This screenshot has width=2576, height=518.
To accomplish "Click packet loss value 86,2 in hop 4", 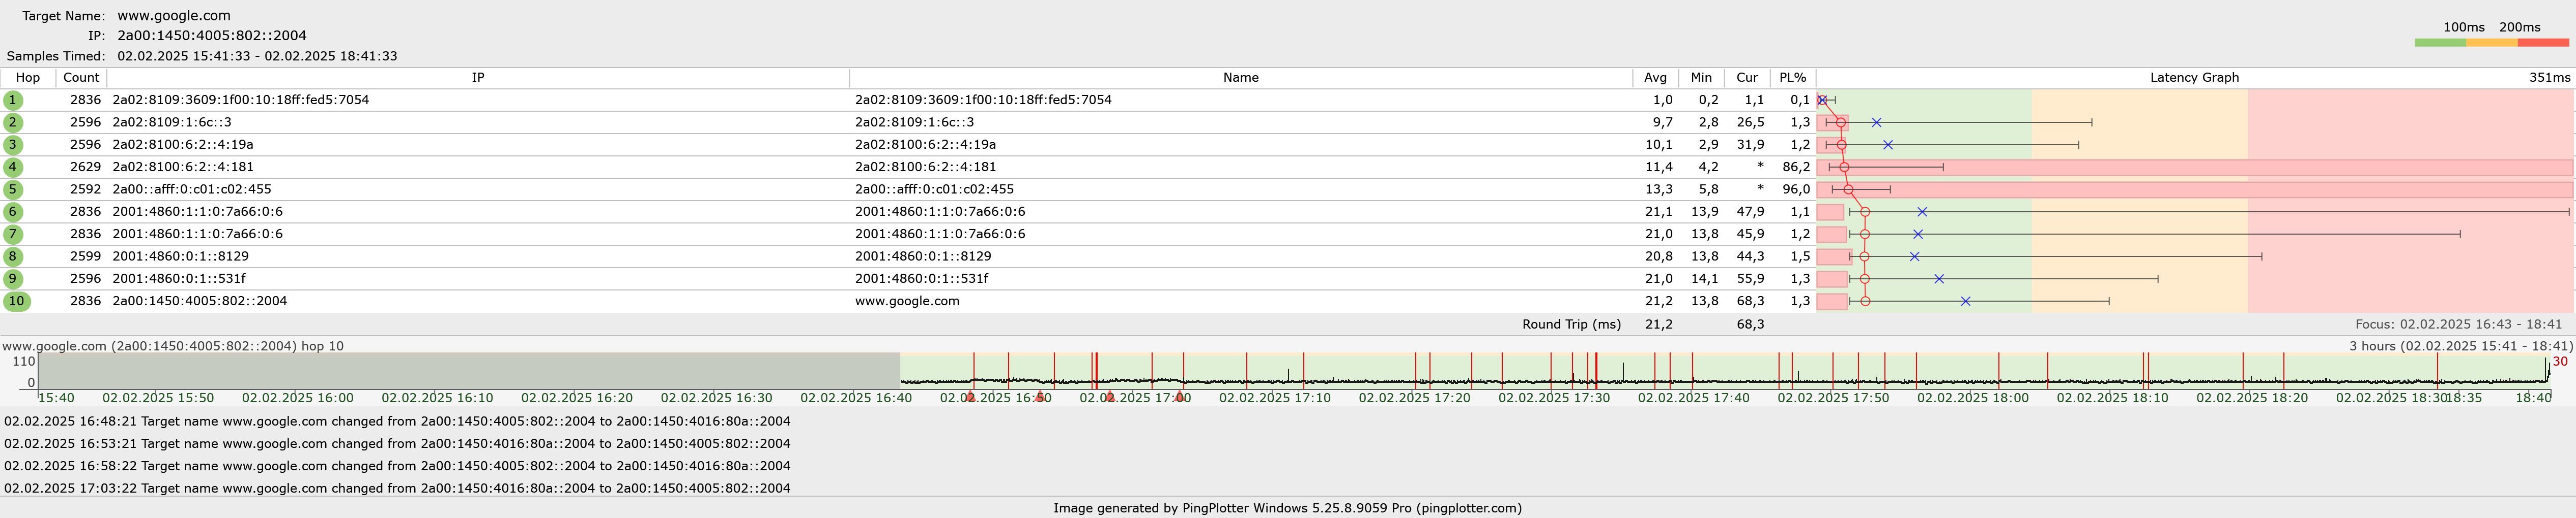I will tap(1796, 167).
